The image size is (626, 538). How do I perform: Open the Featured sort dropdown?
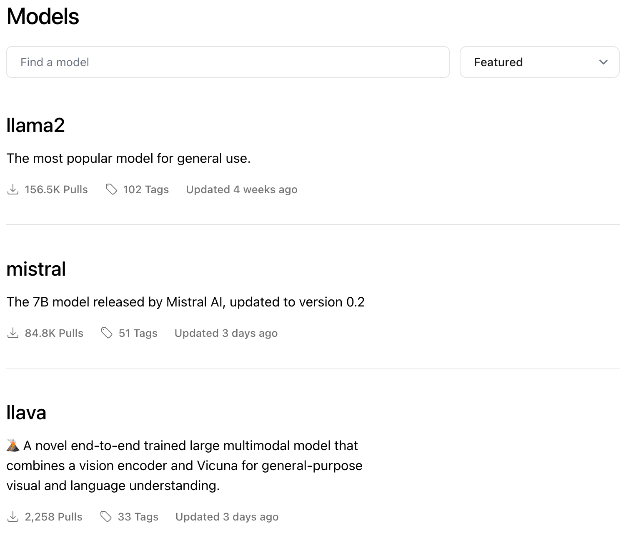point(539,62)
